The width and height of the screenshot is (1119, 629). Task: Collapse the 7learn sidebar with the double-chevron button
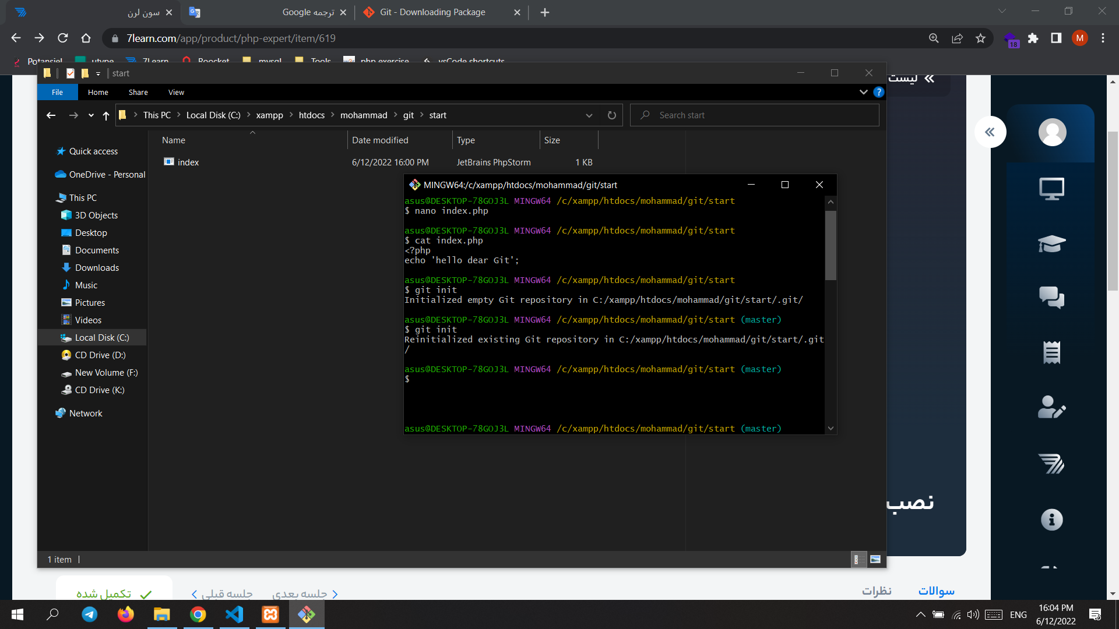pyautogui.click(x=990, y=132)
